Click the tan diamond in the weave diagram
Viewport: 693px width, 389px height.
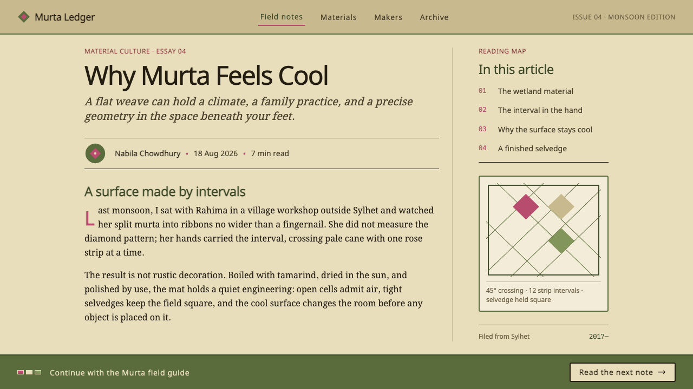(561, 206)
